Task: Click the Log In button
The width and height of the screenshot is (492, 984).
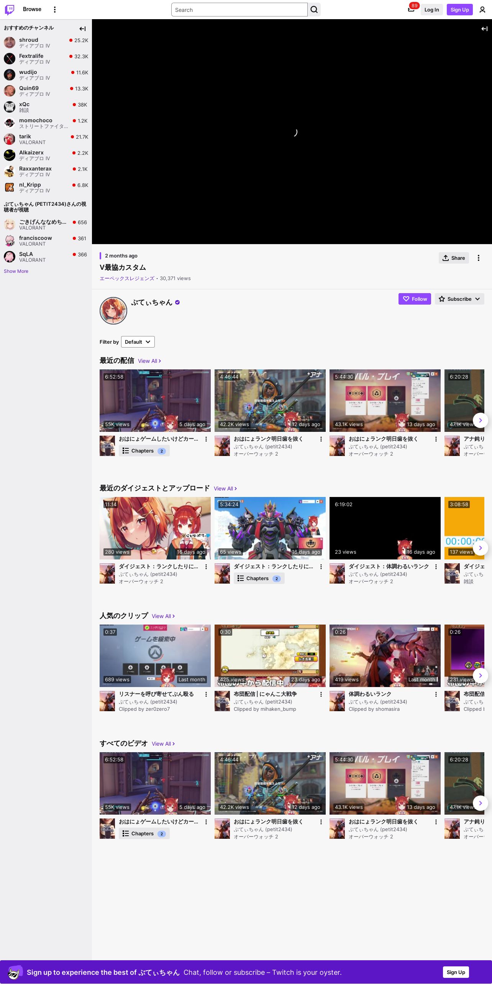Action: 431,10
